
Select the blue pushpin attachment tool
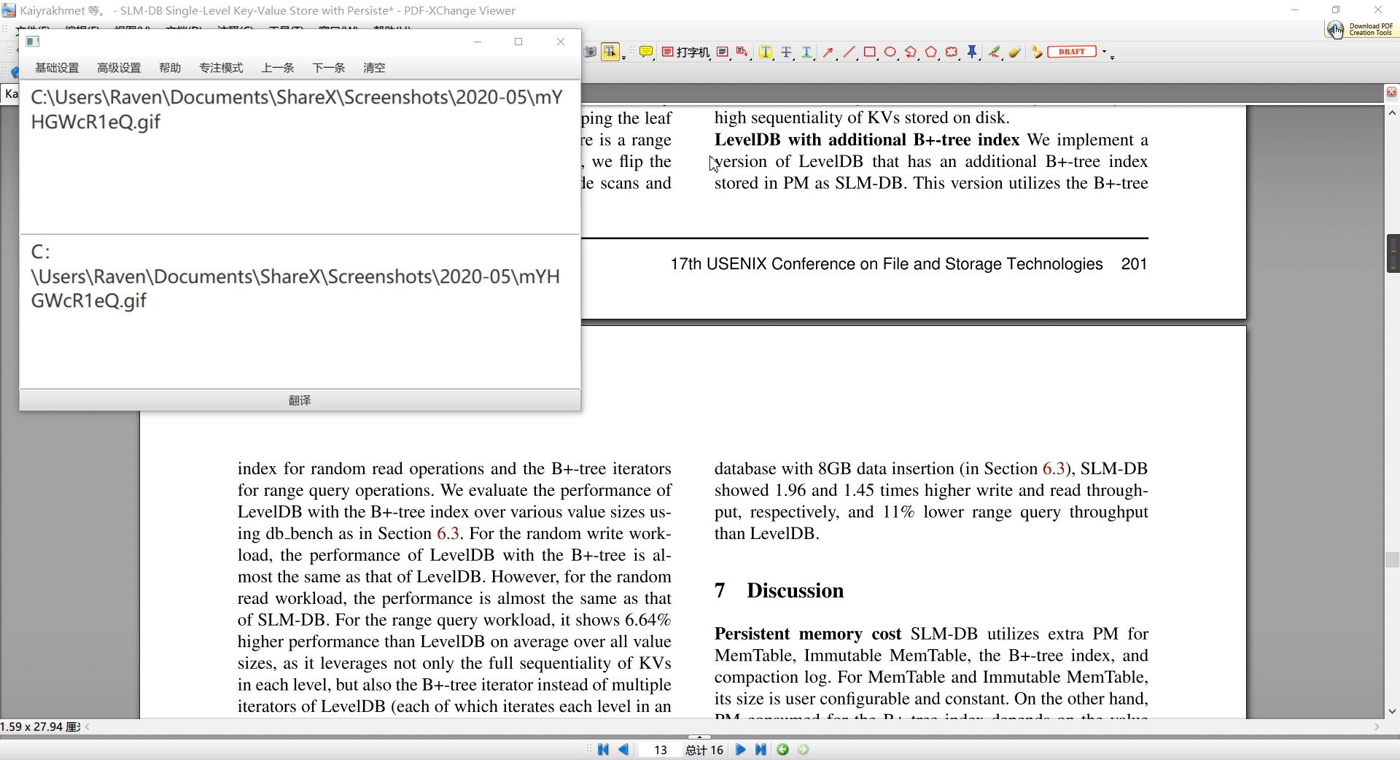[971, 52]
